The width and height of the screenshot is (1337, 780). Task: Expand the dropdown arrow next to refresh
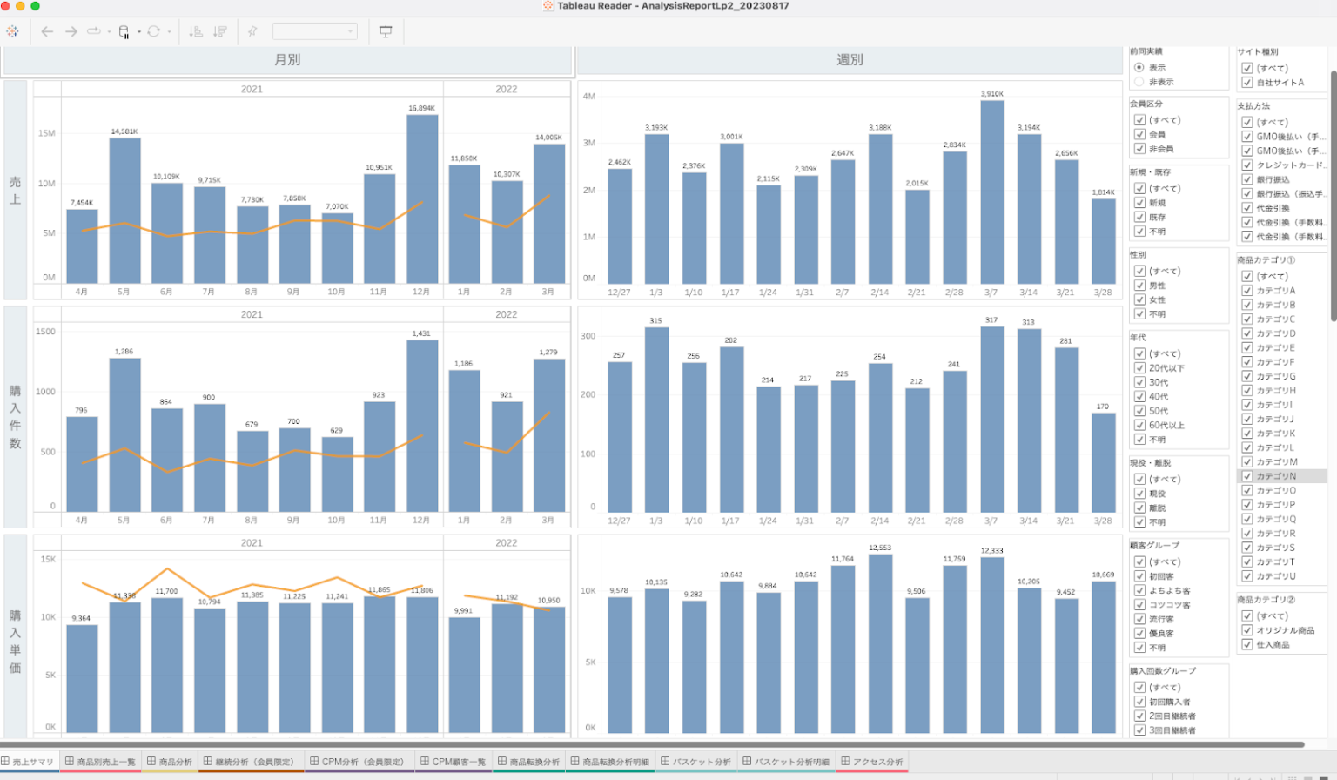169,32
